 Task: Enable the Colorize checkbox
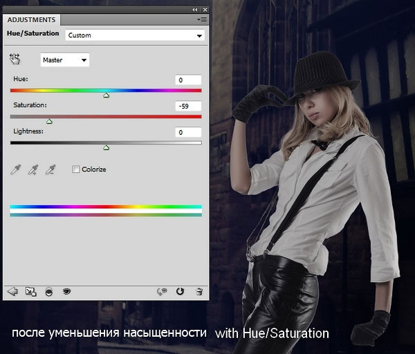coord(76,169)
